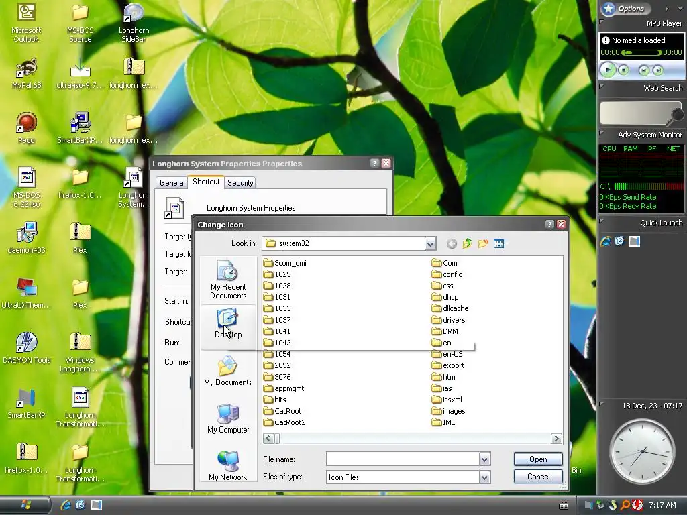Select the DAEMON Tools desktop icon
The height and width of the screenshot is (515, 687).
27,348
